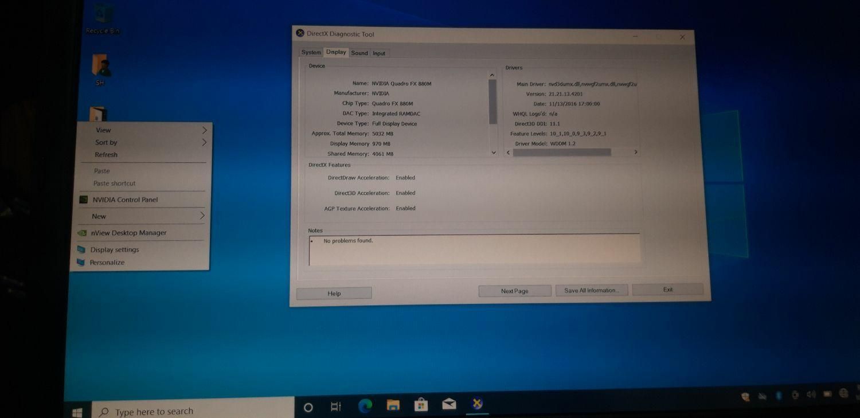Click Device Type value Full Display Device
Screen dimensions: 860x418
394,124
